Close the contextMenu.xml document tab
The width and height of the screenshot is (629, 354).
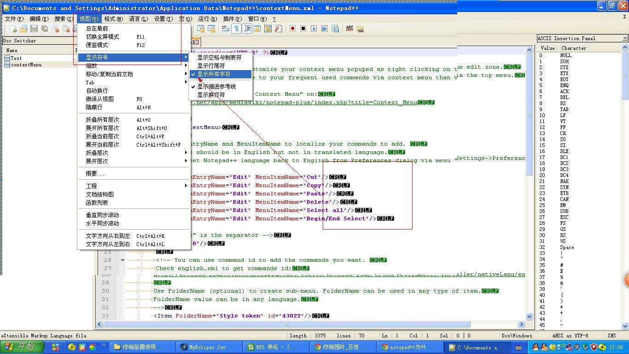click(x=196, y=42)
